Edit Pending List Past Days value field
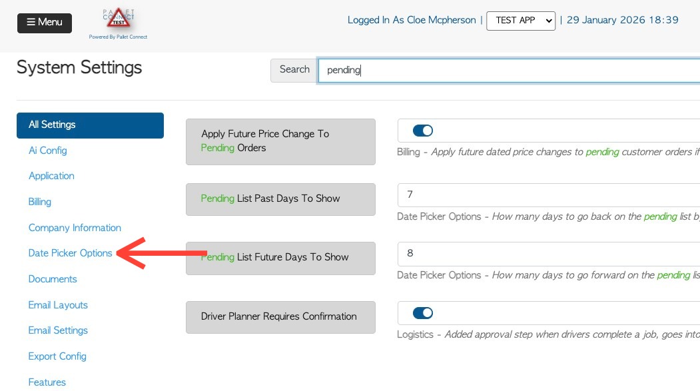Image resolution: width=700 pixels, height=391 pixels. [x=546, y=195]
